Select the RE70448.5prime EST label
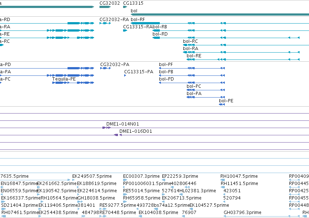This screenshot has width=309, height=218. (118, 213)
